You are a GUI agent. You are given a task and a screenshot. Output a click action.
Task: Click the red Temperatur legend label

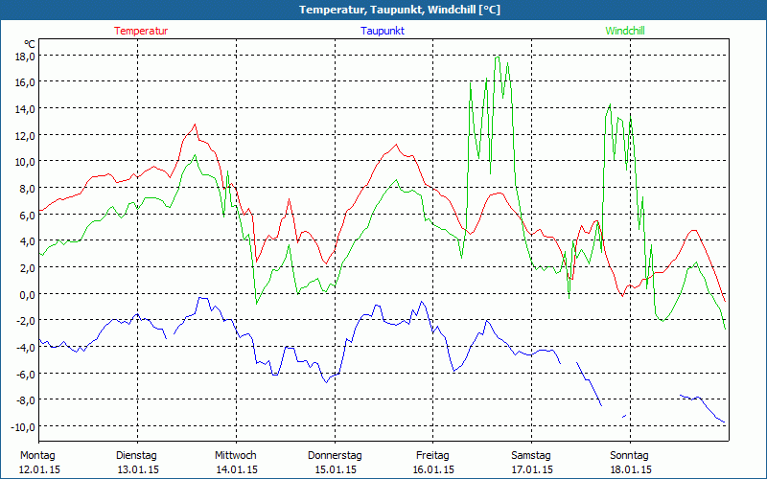coord(141,31)
